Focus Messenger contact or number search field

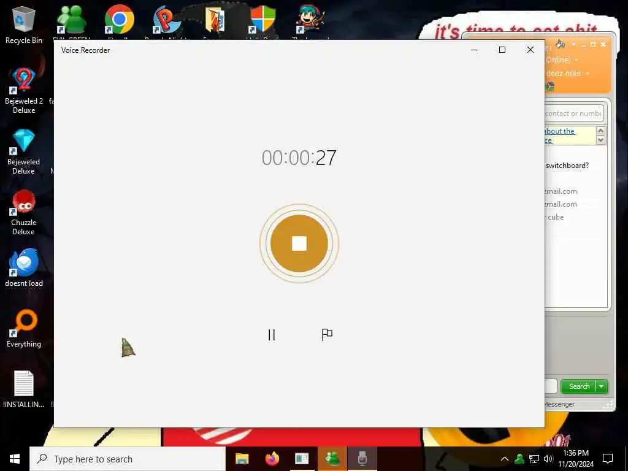(573, 113)
